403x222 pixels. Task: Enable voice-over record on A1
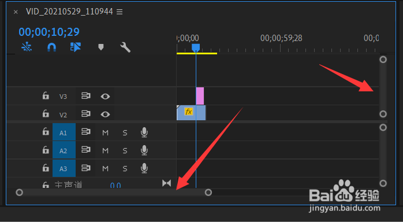(144, 132)
